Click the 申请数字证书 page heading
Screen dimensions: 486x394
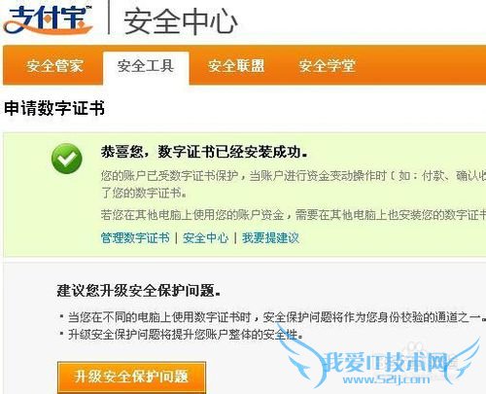pos(54,108)
